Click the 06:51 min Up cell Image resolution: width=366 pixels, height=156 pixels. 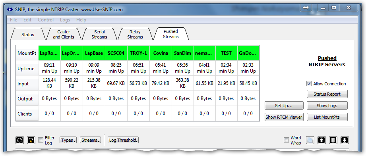pyautogui.click(x=138, y=68)
